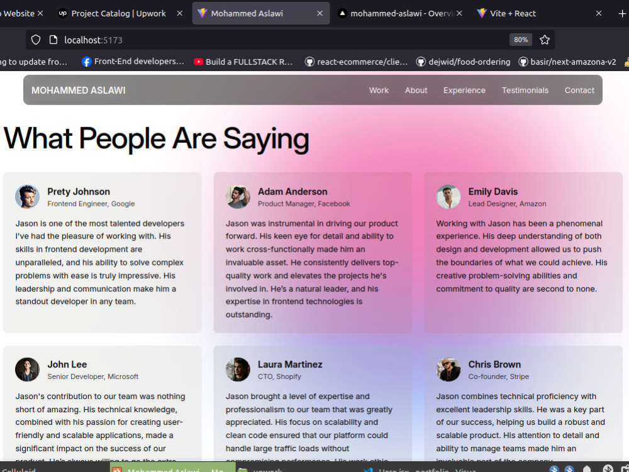Viewport: 629px width, 472px height.
Task: Close the Vite + React tab
Action: (599, 13)
